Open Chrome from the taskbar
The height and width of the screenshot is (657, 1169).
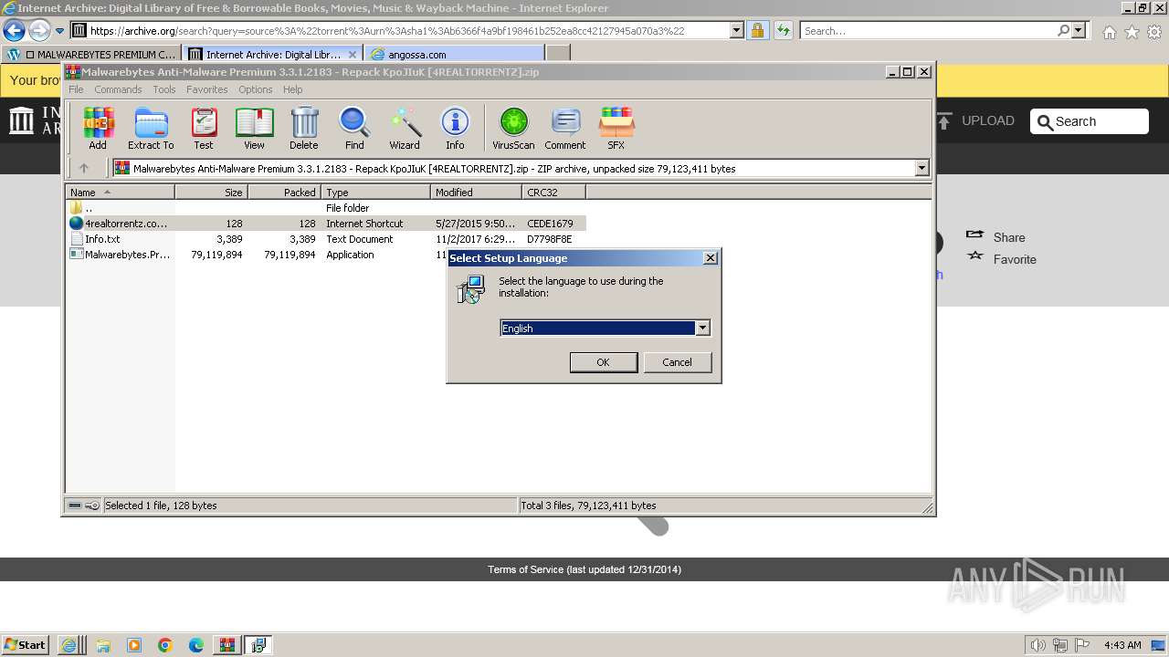tap(165, 645)
